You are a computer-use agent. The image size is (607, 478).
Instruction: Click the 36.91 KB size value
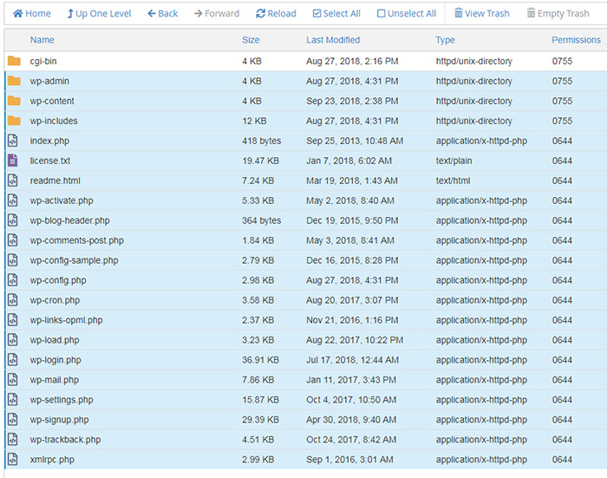pos(260,360)
